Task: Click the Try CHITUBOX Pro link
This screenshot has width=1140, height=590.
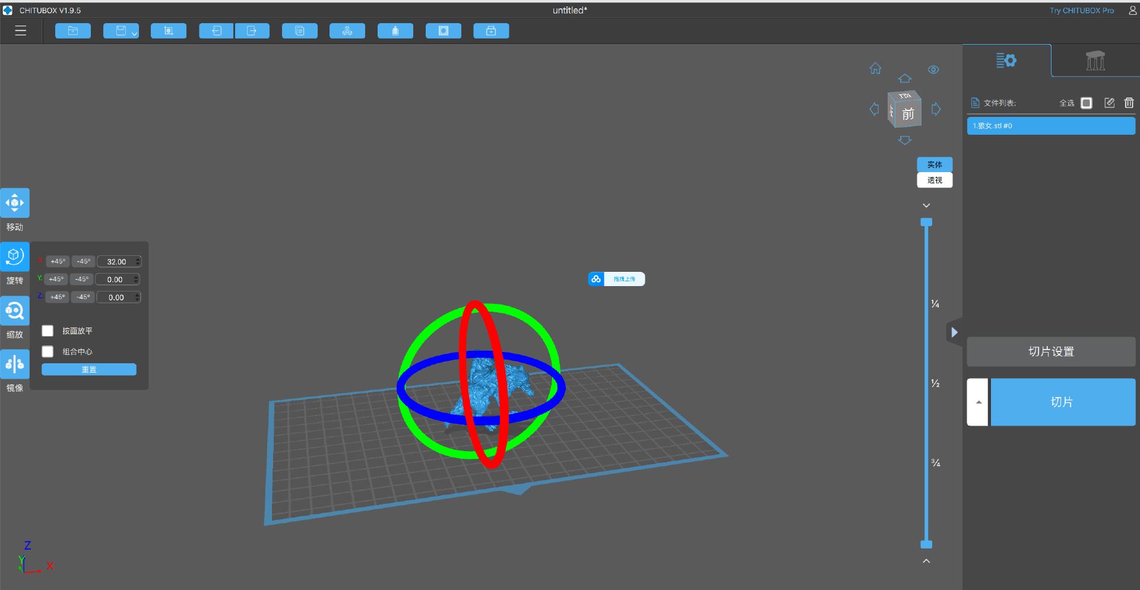Action: tap(1081, 10)
